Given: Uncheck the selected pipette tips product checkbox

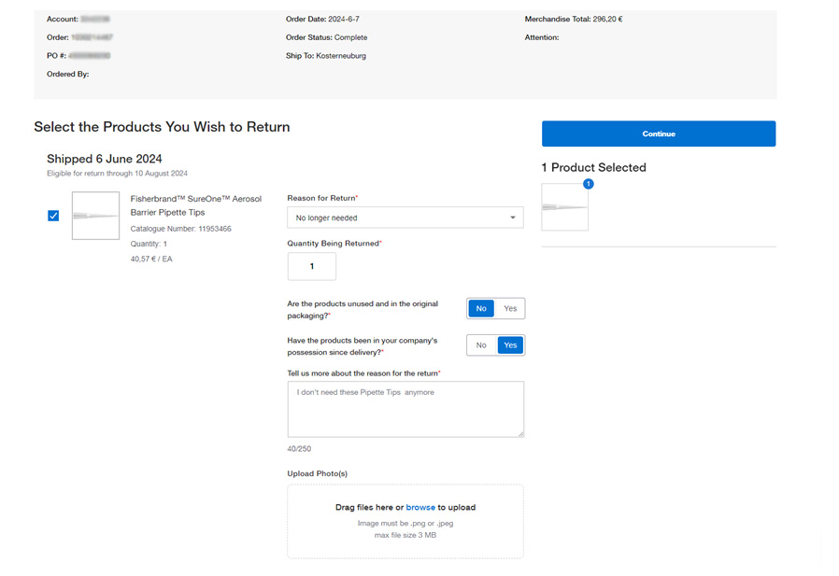Looking at the screenshot, I should (53, 215).
